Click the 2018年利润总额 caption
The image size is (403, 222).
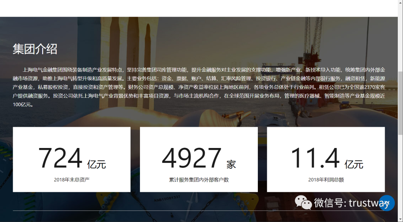326,180
